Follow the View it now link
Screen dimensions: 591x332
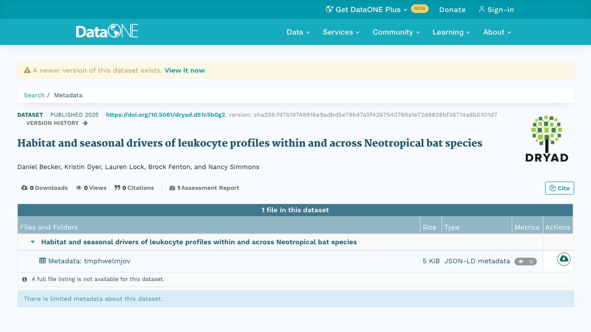click(185, 70)
